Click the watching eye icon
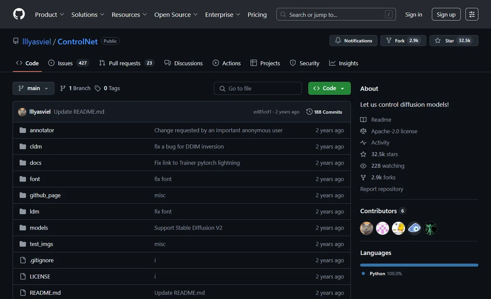 [363, 166]
